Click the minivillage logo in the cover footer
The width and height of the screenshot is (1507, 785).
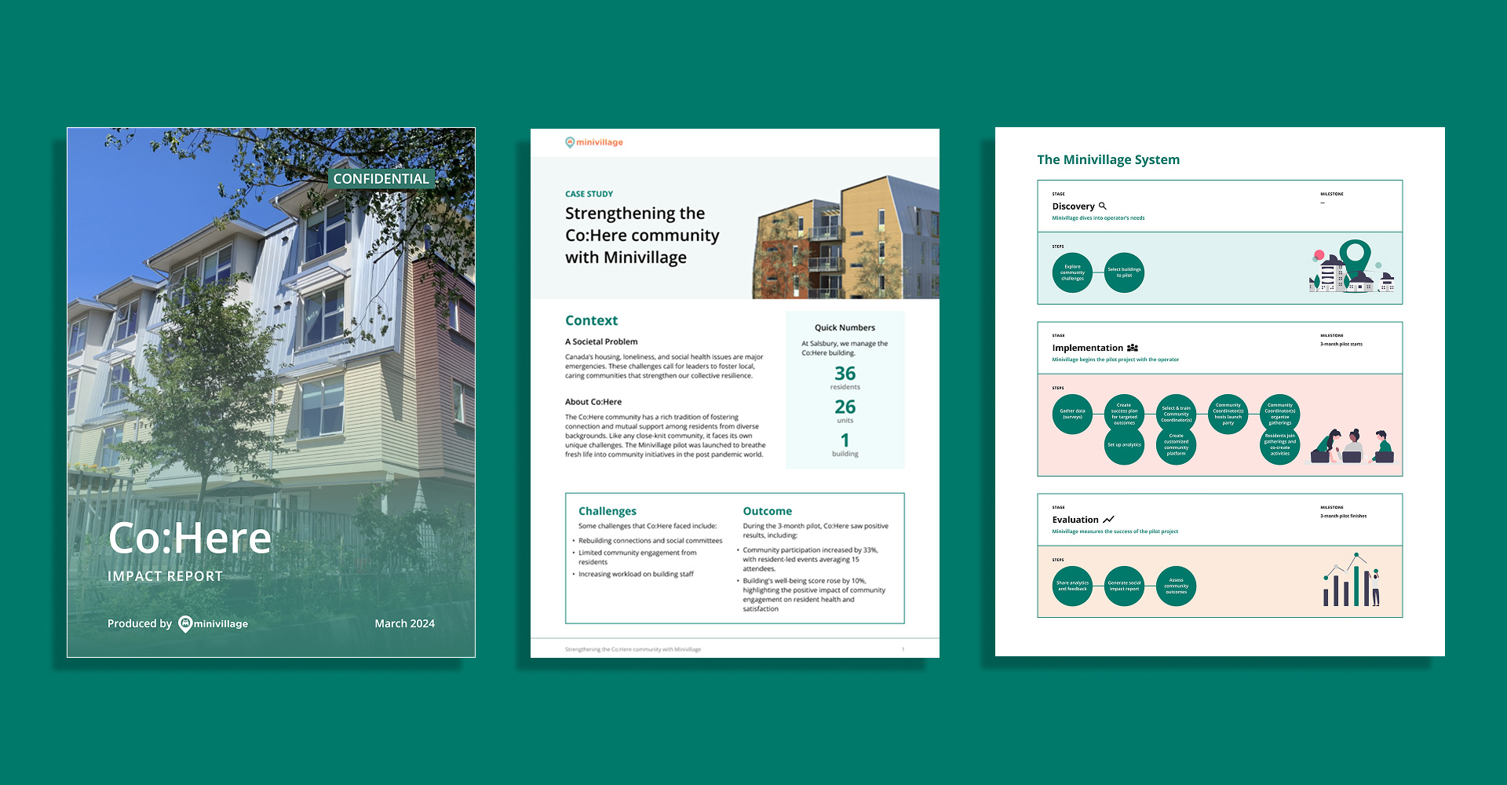click(213, 623)
